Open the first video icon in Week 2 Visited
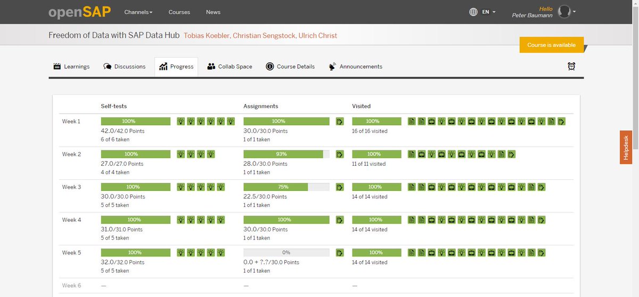The width and height of the screenshot is (639, 297). 422,155
